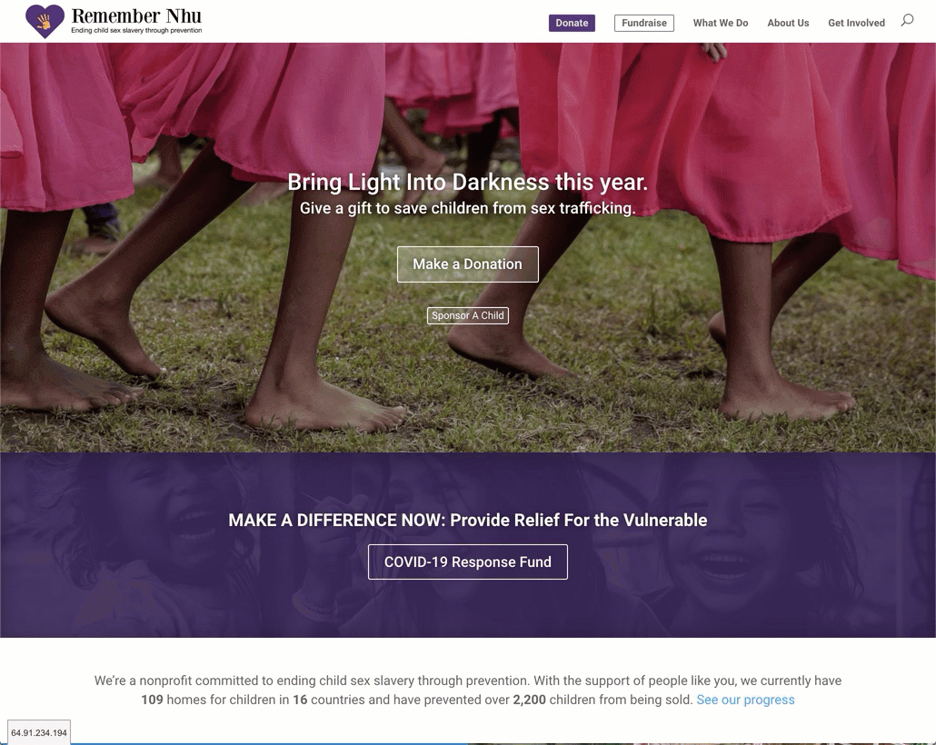Open the About Us menu
The image size is (936, 745).
[x=788, y=23]
